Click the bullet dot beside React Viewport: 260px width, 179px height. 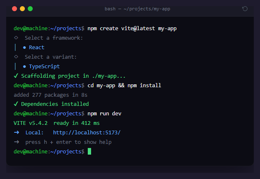click(x=24, y=48)
